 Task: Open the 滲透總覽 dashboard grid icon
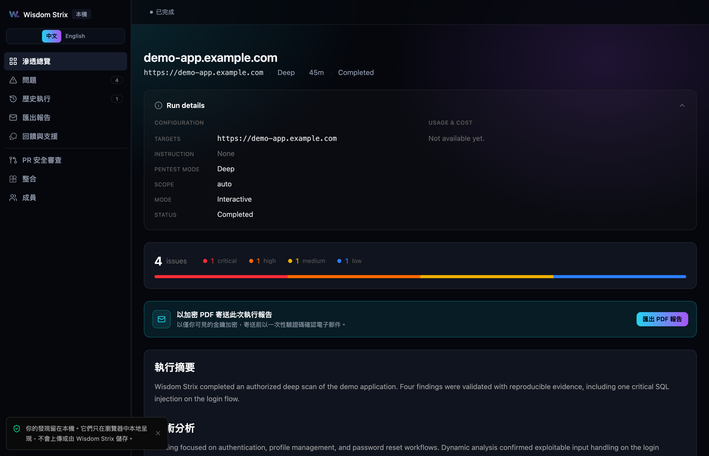click(x=13, y=61)
